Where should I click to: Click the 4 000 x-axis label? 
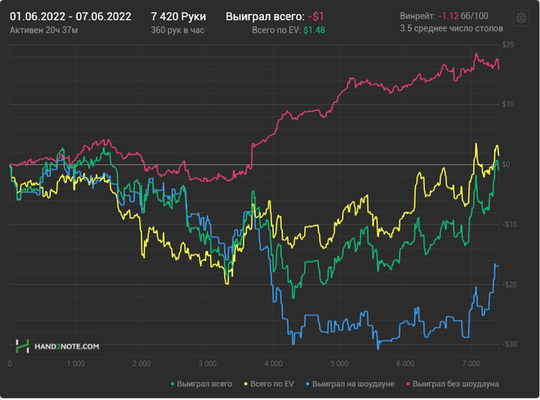tap(273, 364)
